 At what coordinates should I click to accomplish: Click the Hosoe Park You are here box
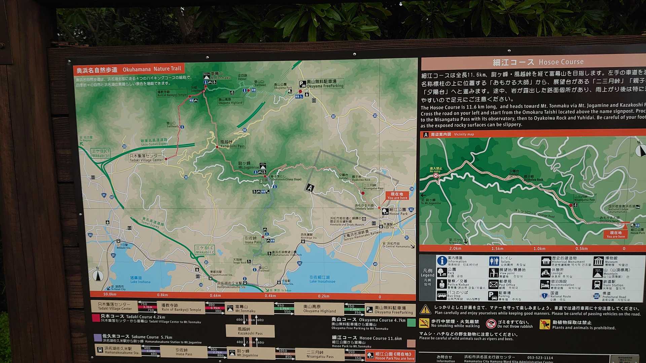tap(390, 356)
